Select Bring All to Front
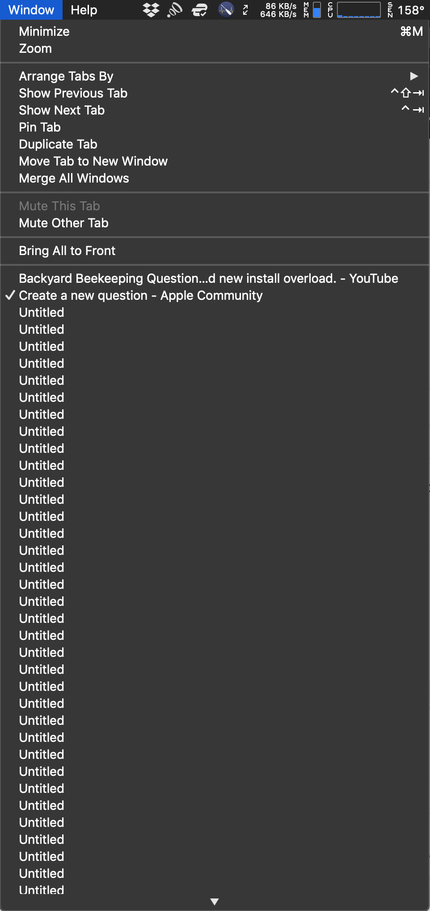 pos(67,251)
